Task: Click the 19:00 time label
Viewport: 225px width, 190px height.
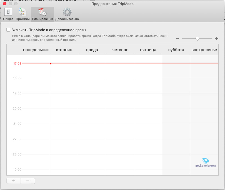Action: click(x=17, y=93)
